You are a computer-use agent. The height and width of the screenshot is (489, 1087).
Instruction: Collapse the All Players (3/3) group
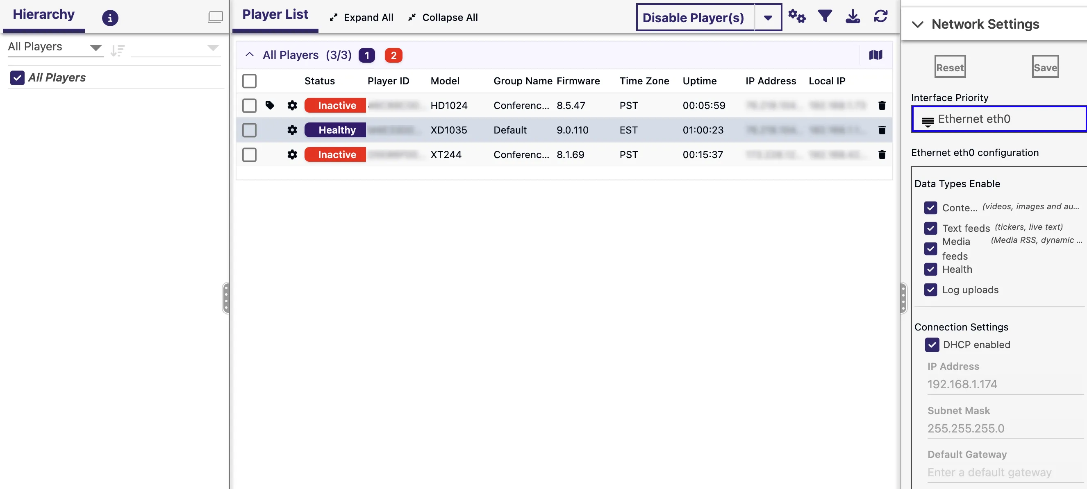click(249, 55)
